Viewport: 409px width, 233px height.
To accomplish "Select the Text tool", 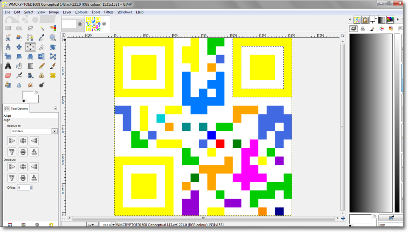I will (8, 66).
